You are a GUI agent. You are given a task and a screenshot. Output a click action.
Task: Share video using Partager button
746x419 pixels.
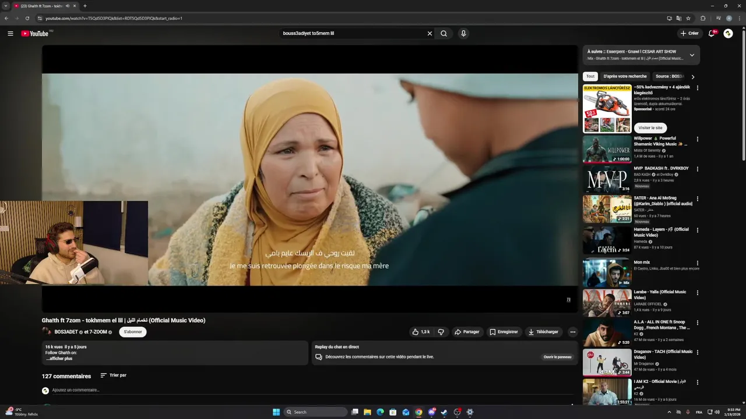tap(467, 332)
